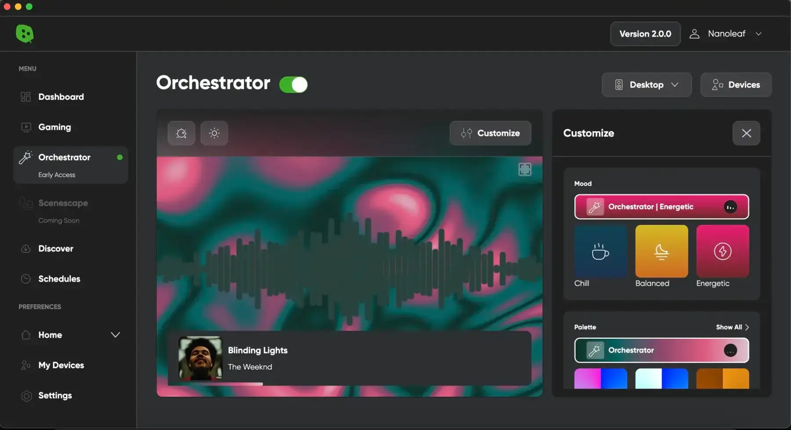Toggle the Orchestrator on/off switch

pyautogui.click(x=294, y=84)
